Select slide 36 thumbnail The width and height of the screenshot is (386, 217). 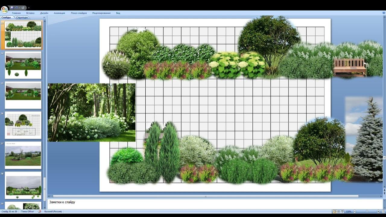tap(23, 125)
